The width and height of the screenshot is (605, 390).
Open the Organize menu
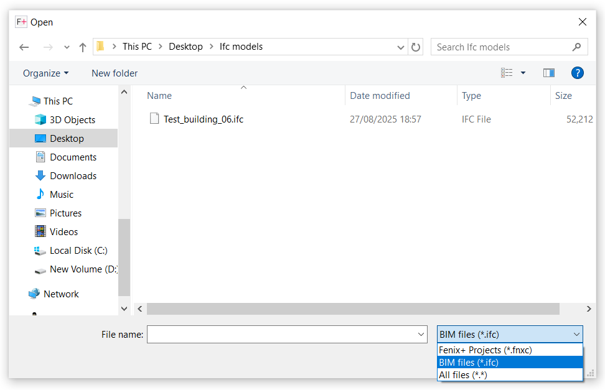(44, 73)
